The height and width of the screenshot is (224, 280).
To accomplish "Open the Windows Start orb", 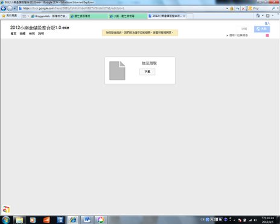I will 5,220.
